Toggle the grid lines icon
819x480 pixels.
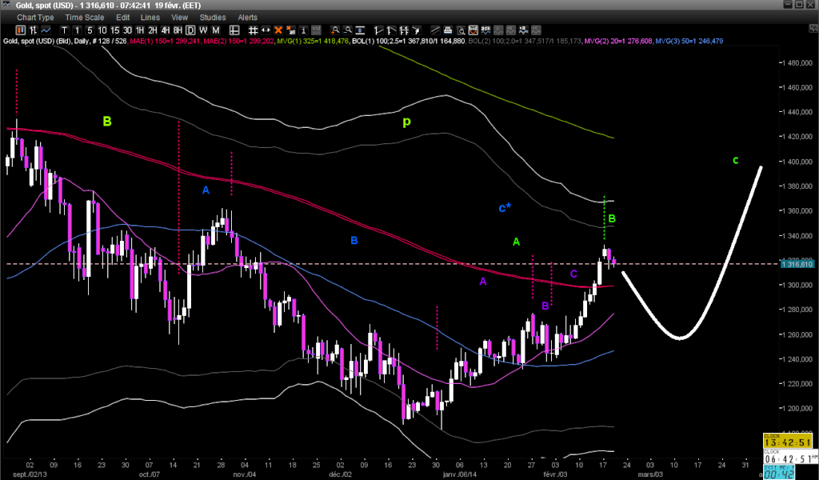click(x=253, y=30)
